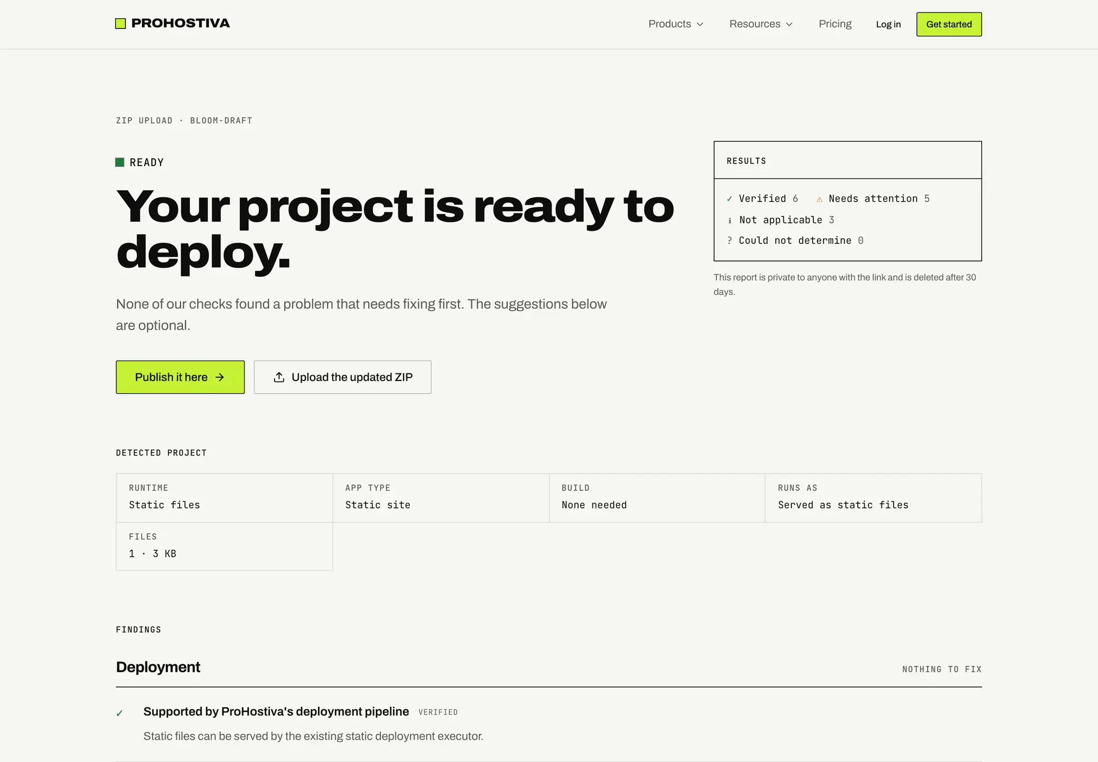The height and width of the screenshot is (762, 1098).
Task: Click the 'DETECTED PROJECT' section label
Action: coord(161,453)
